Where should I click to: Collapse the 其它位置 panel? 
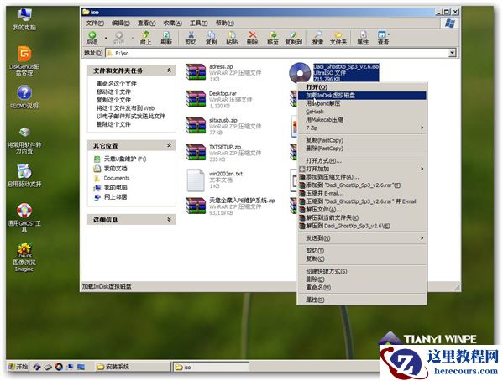pos(169,145)
